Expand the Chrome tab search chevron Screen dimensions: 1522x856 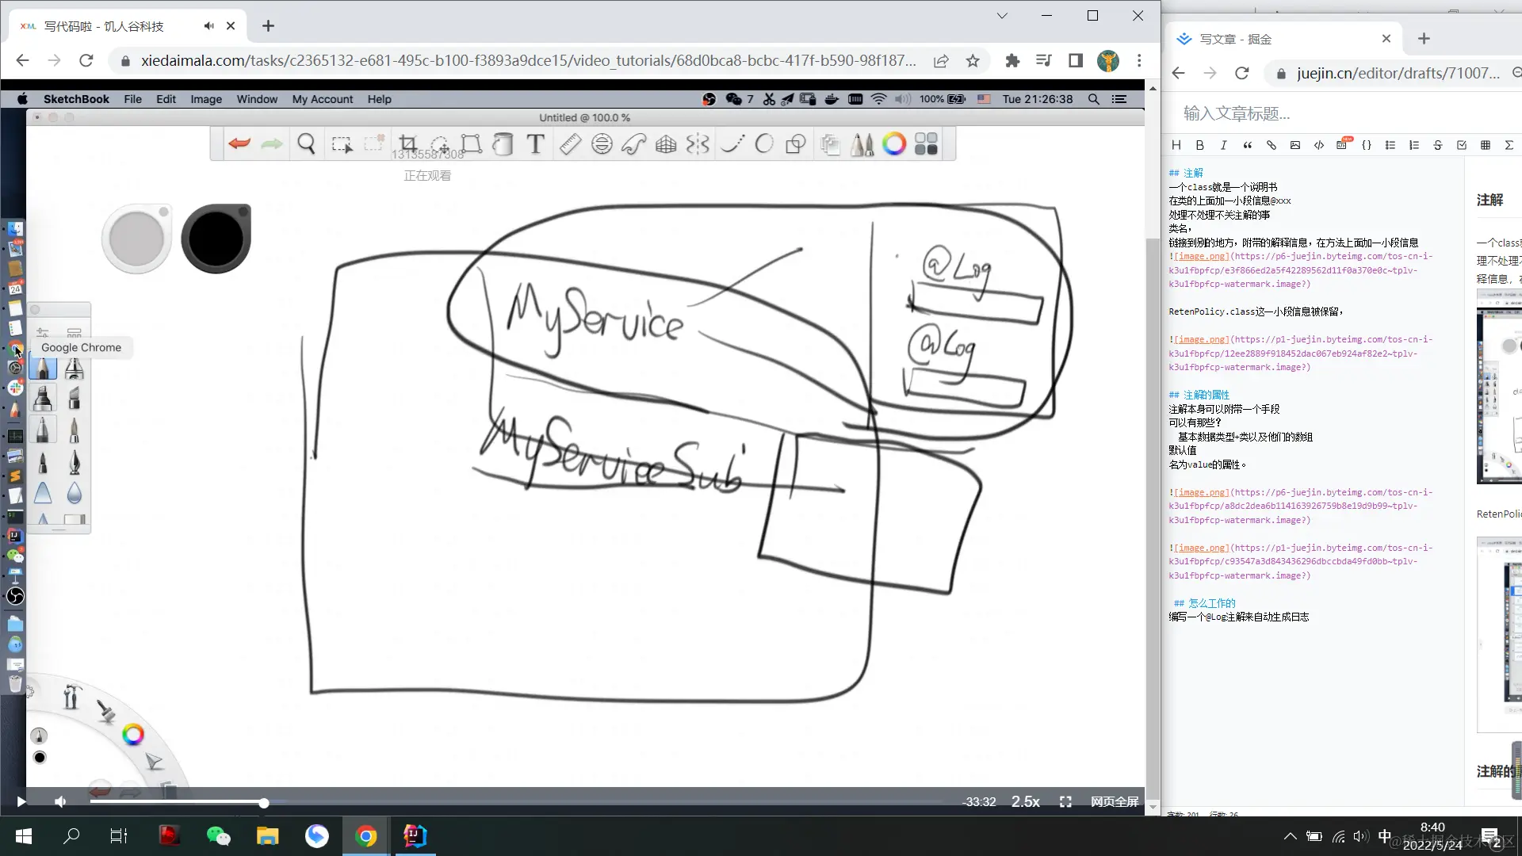pyautogui.click(x=1002, y=16)
